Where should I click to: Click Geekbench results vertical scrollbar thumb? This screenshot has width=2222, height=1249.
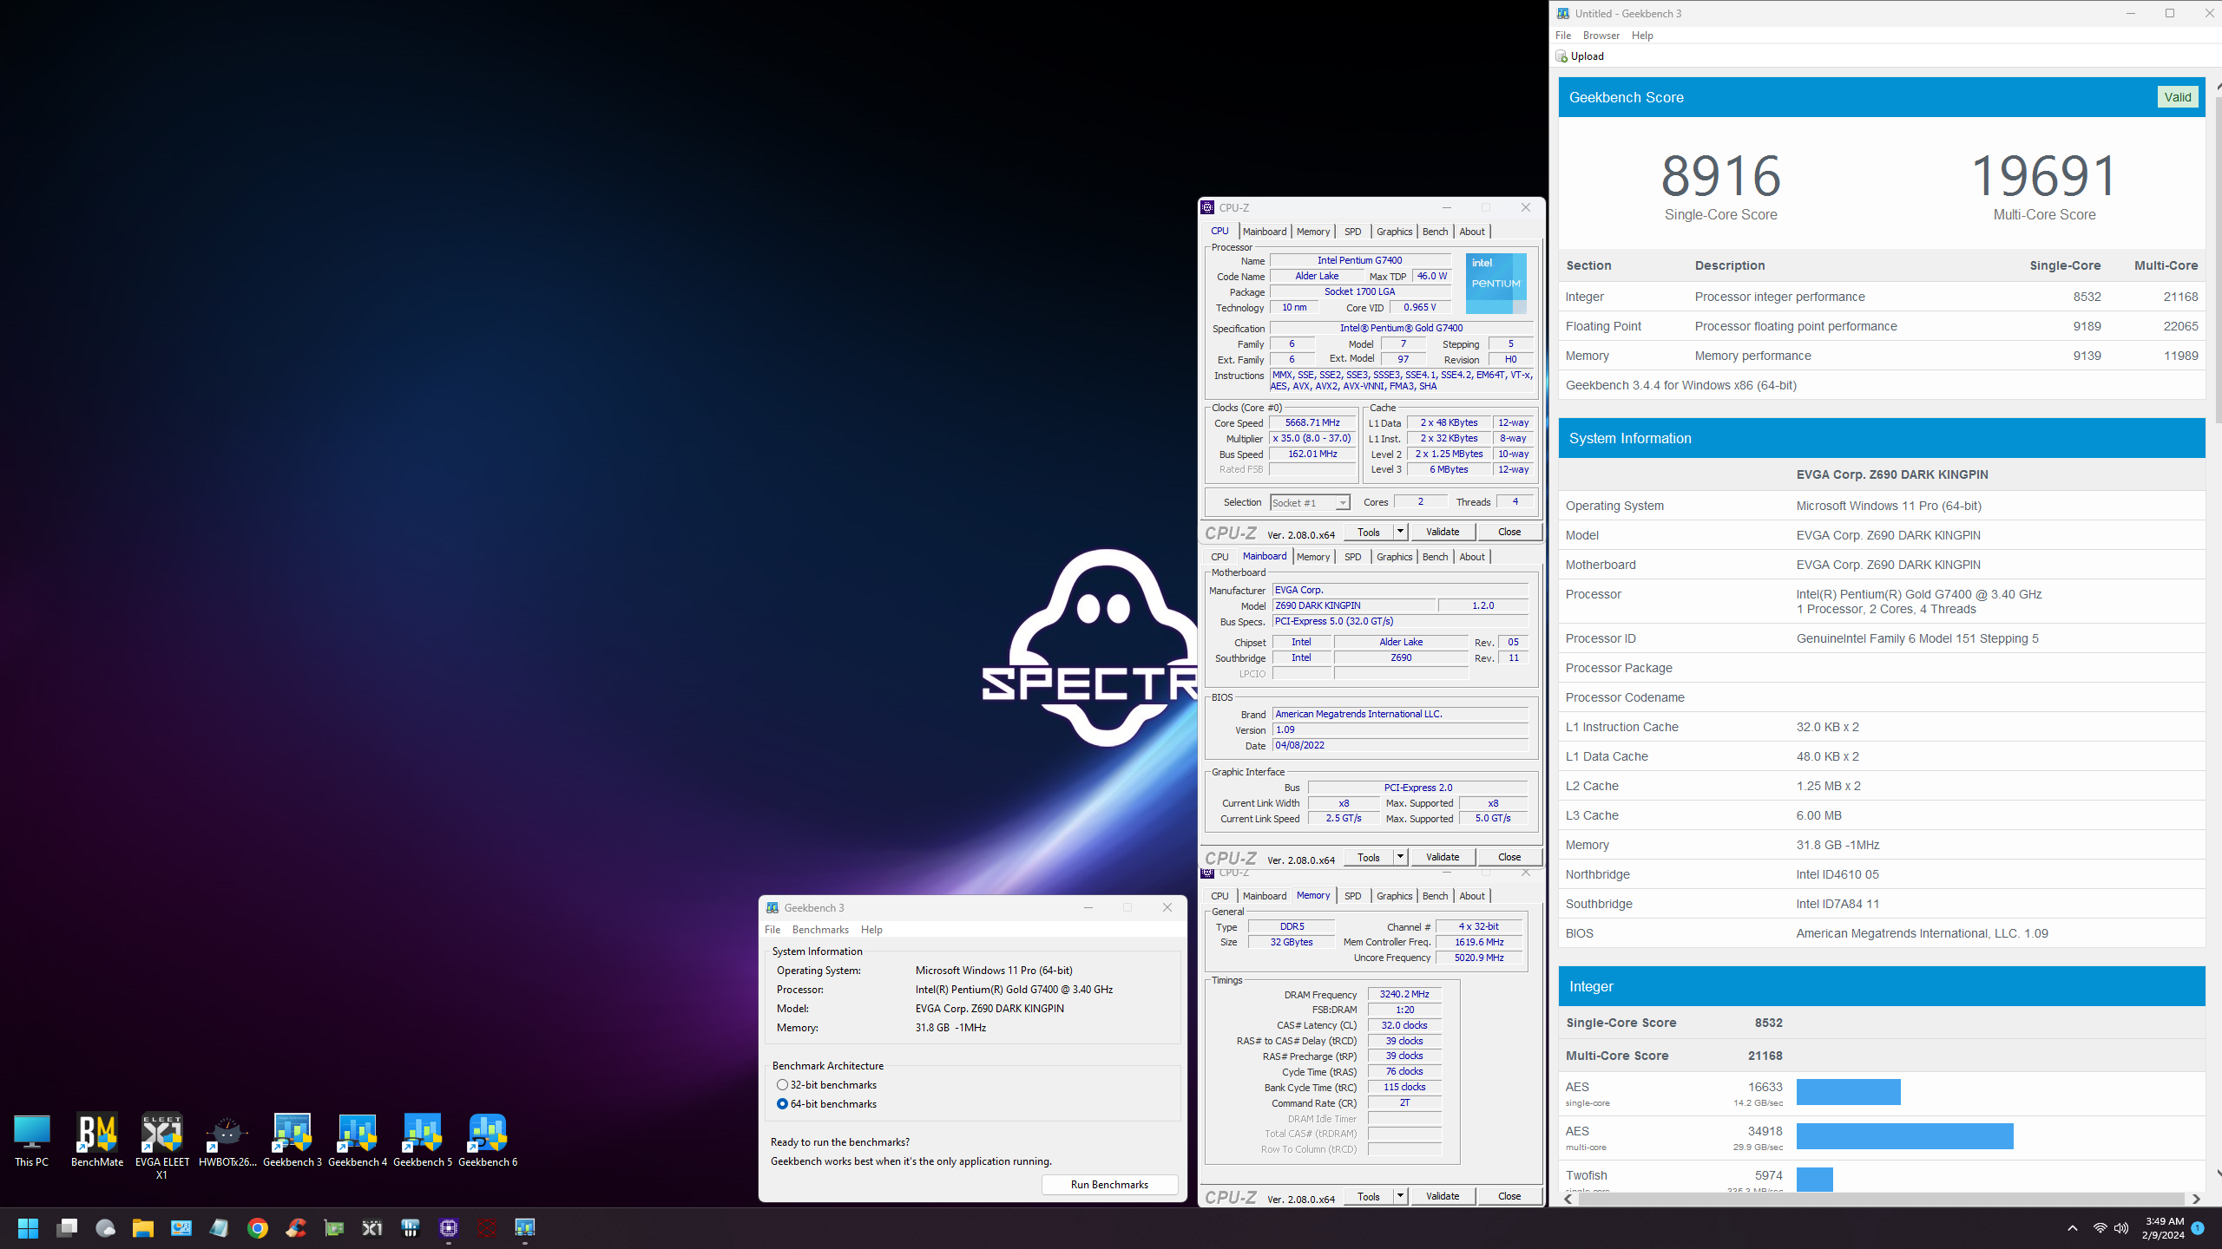click(2218, 260)
